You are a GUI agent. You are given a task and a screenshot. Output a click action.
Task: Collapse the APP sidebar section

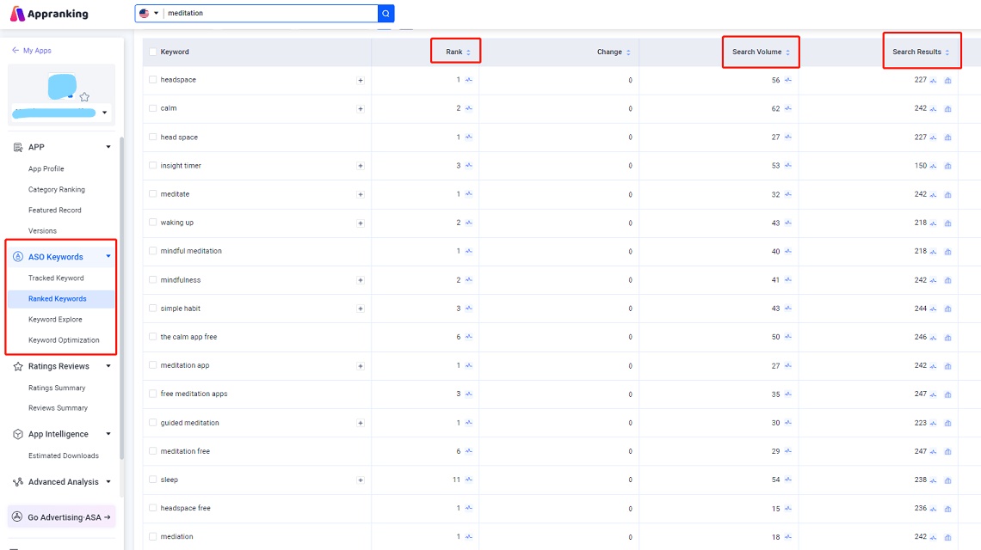pos(108,147)
